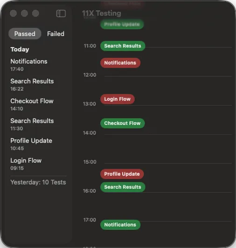Select the Passed filter tab
Viewport: 236px width, 248px height.
tap(25, 34)
